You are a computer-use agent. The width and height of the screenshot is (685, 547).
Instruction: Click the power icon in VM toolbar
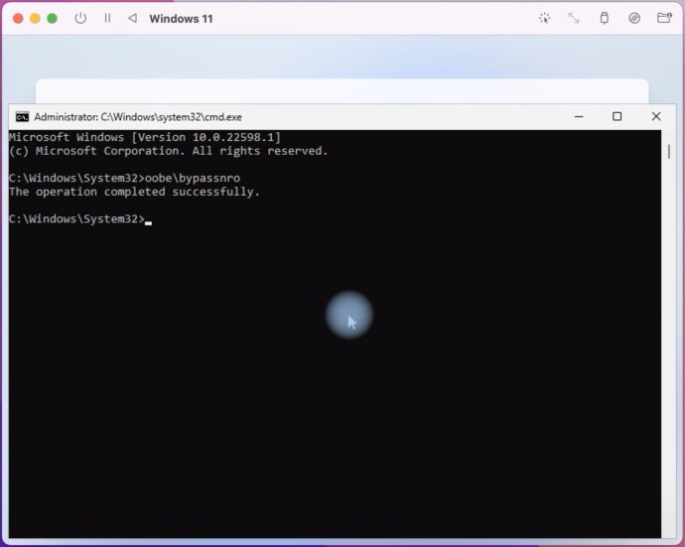pyautogui.click(x=80, y=18)
